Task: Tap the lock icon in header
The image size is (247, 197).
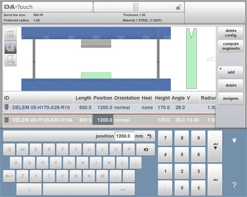Action: [x=178, y=7]
